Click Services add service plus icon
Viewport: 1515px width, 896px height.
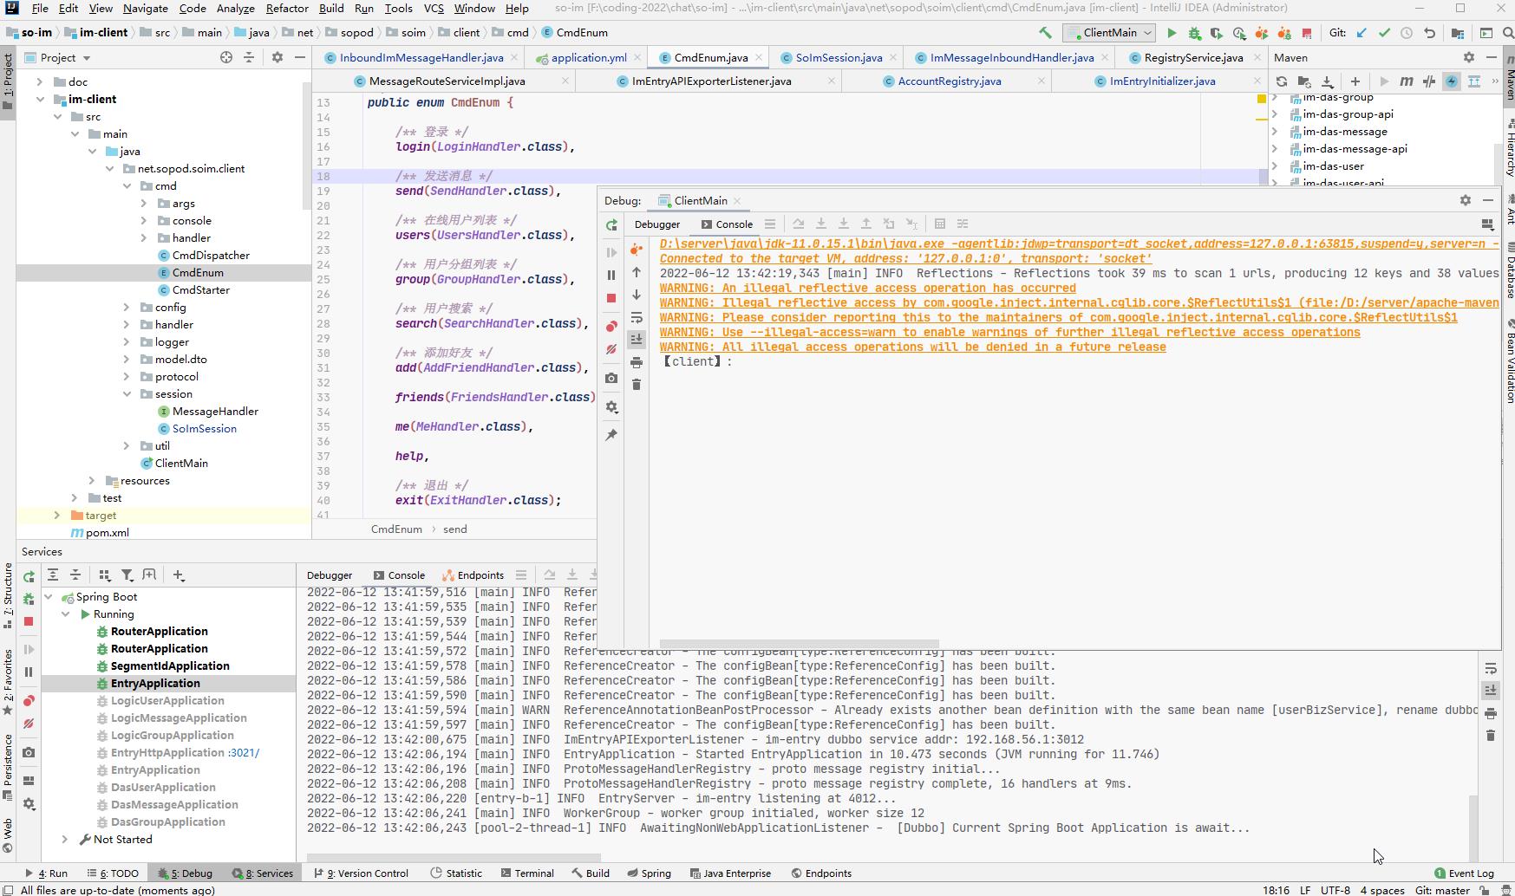pos(179,575)
